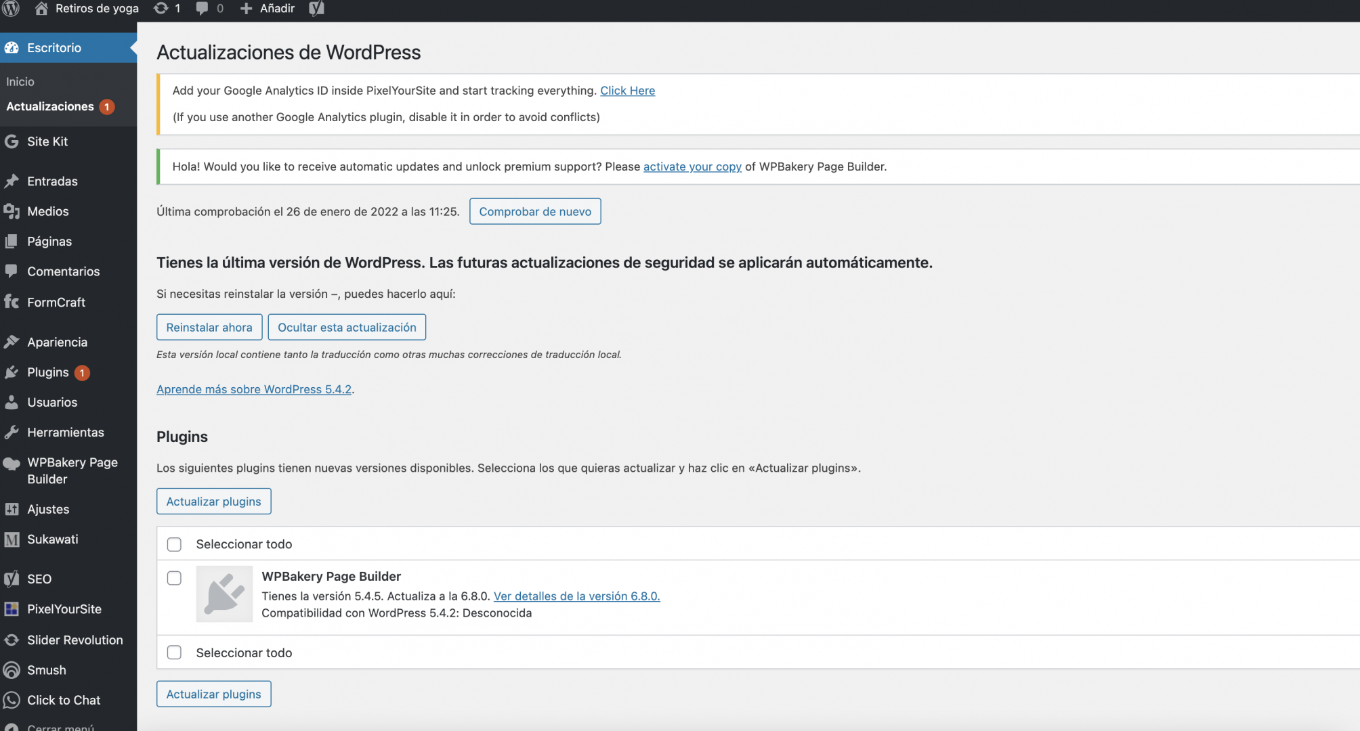The image size is (1360, 731).
Task: Click the Sukawati M icon
Action: [x=12, y=539]
